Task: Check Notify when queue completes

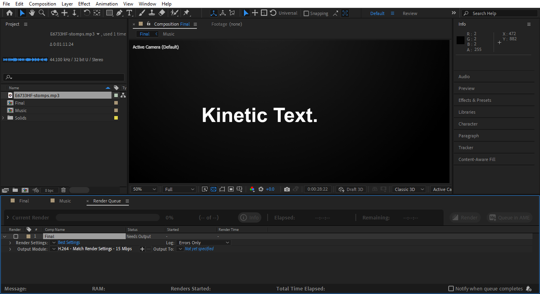Action: tap(451, 288)
